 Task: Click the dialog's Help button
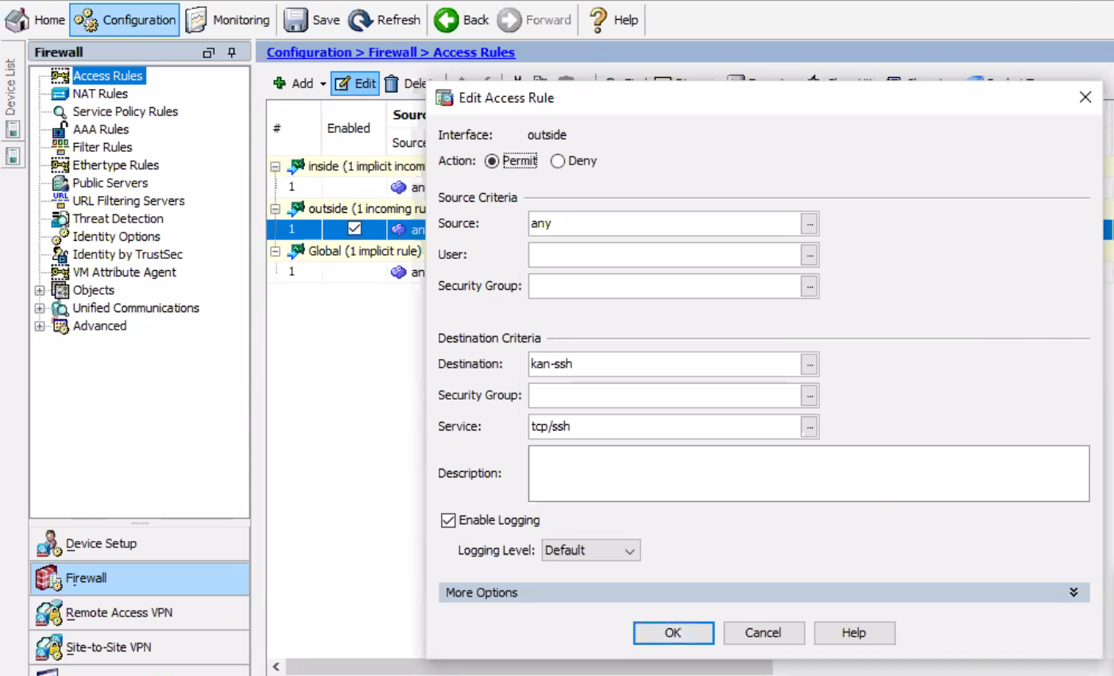[854, 633]
